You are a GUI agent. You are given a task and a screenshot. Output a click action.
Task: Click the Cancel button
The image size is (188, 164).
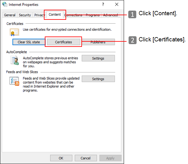pyautogui.click(x=86, y=158)
